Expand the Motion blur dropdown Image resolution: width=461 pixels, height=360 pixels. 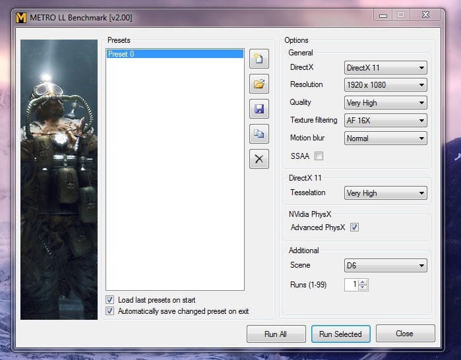click(386, 138)
